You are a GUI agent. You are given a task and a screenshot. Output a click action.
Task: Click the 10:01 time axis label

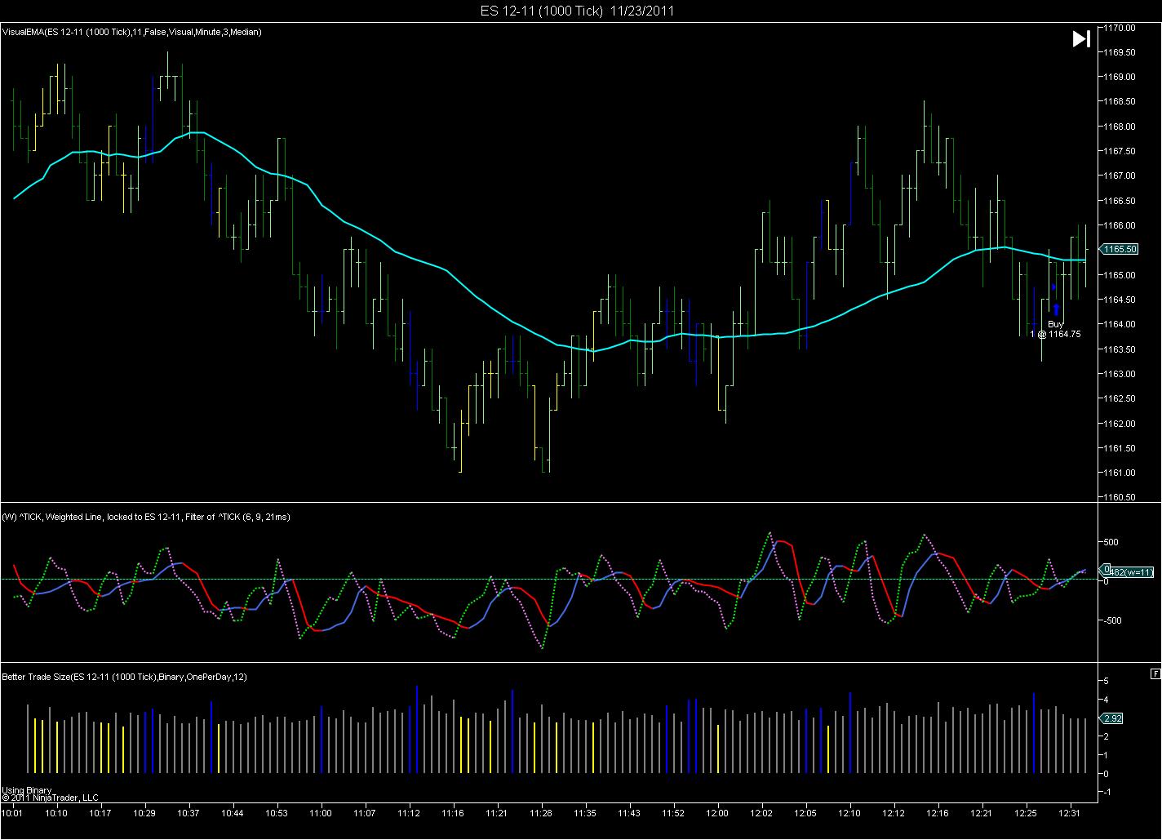pyautogui.click(x=12, y=813)
